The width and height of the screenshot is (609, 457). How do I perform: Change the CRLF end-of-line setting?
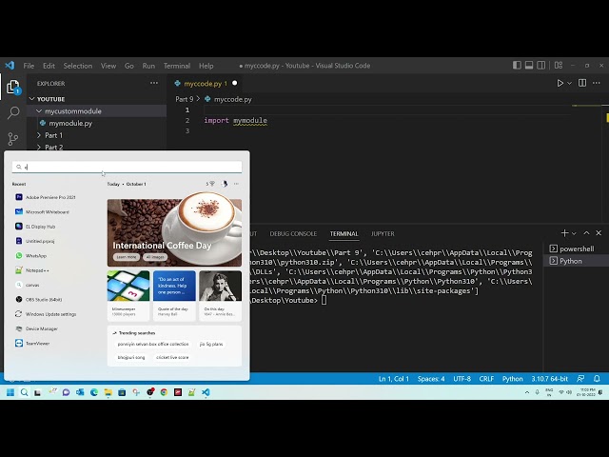click(x=486, y=379)
